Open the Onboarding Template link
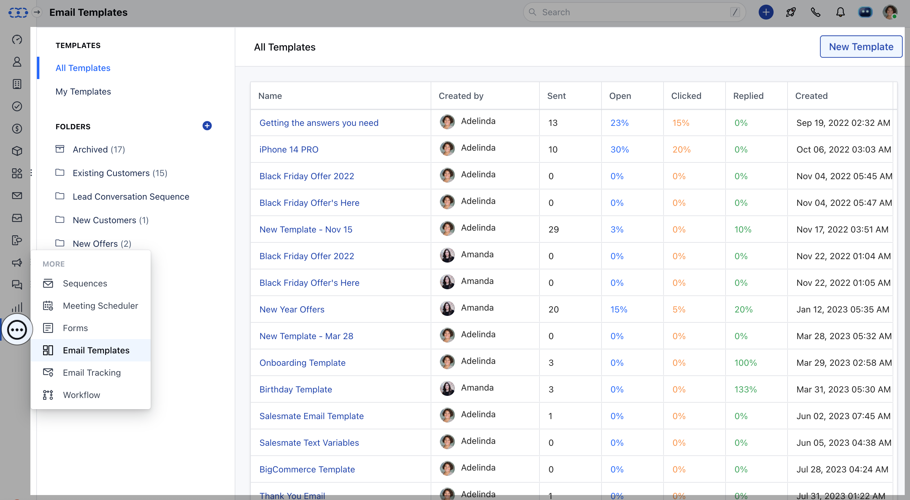This screenshot has height=500, width=910. click(x=302, y=363)
